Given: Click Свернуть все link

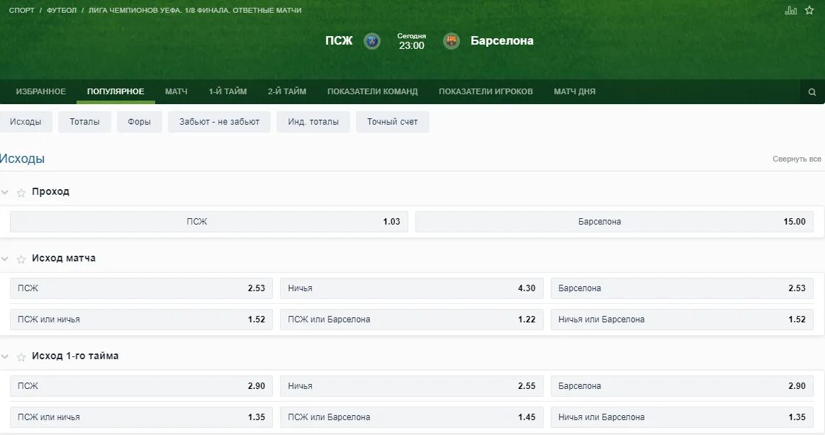Looking at the screenshot, I should coord(797,159).
